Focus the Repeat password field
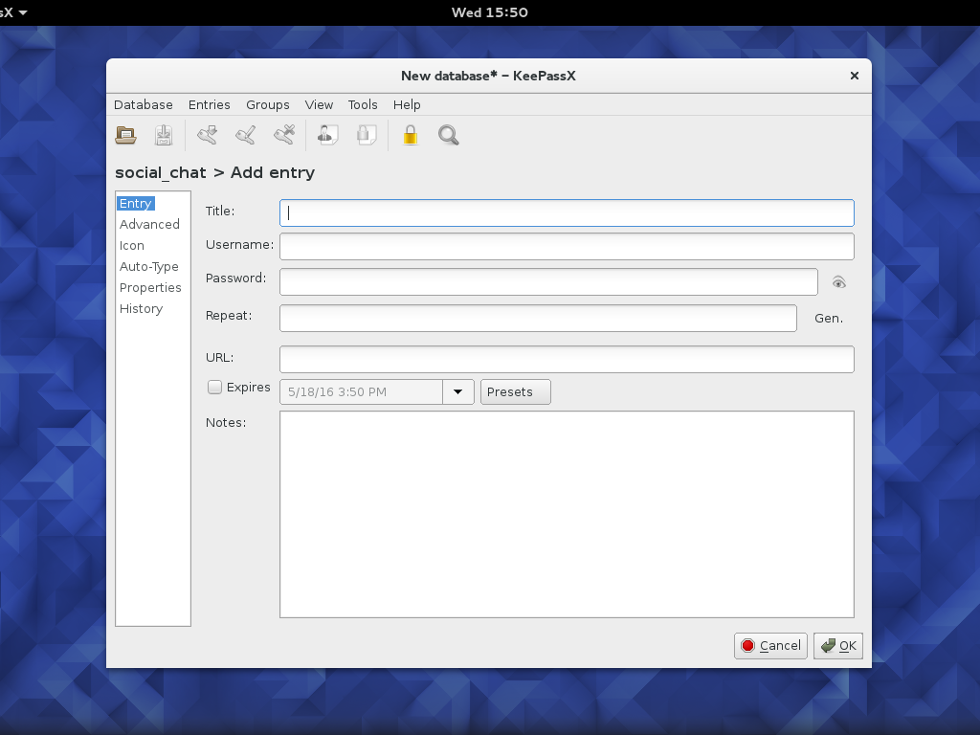The image size is (980, 735). click(x=538, y=318)
